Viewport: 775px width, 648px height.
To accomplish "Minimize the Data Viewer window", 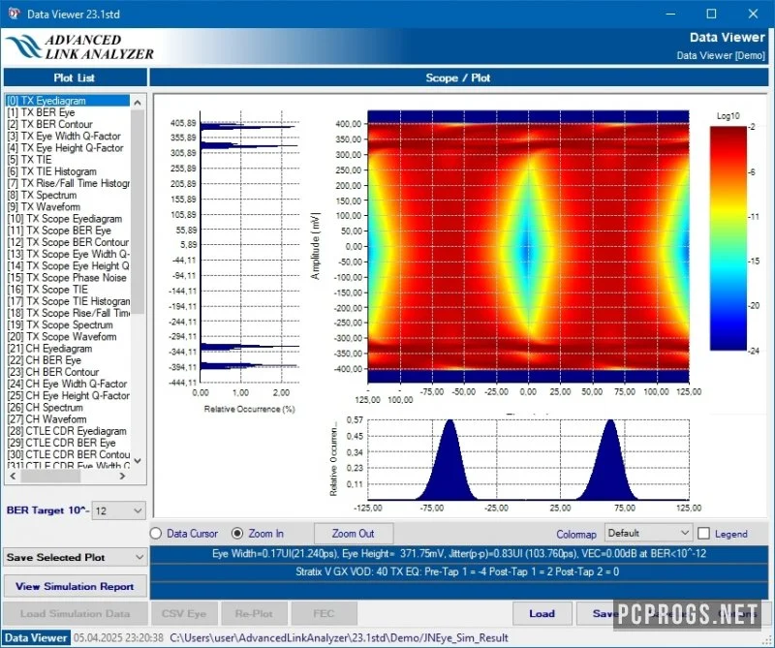I will (670, 14).
